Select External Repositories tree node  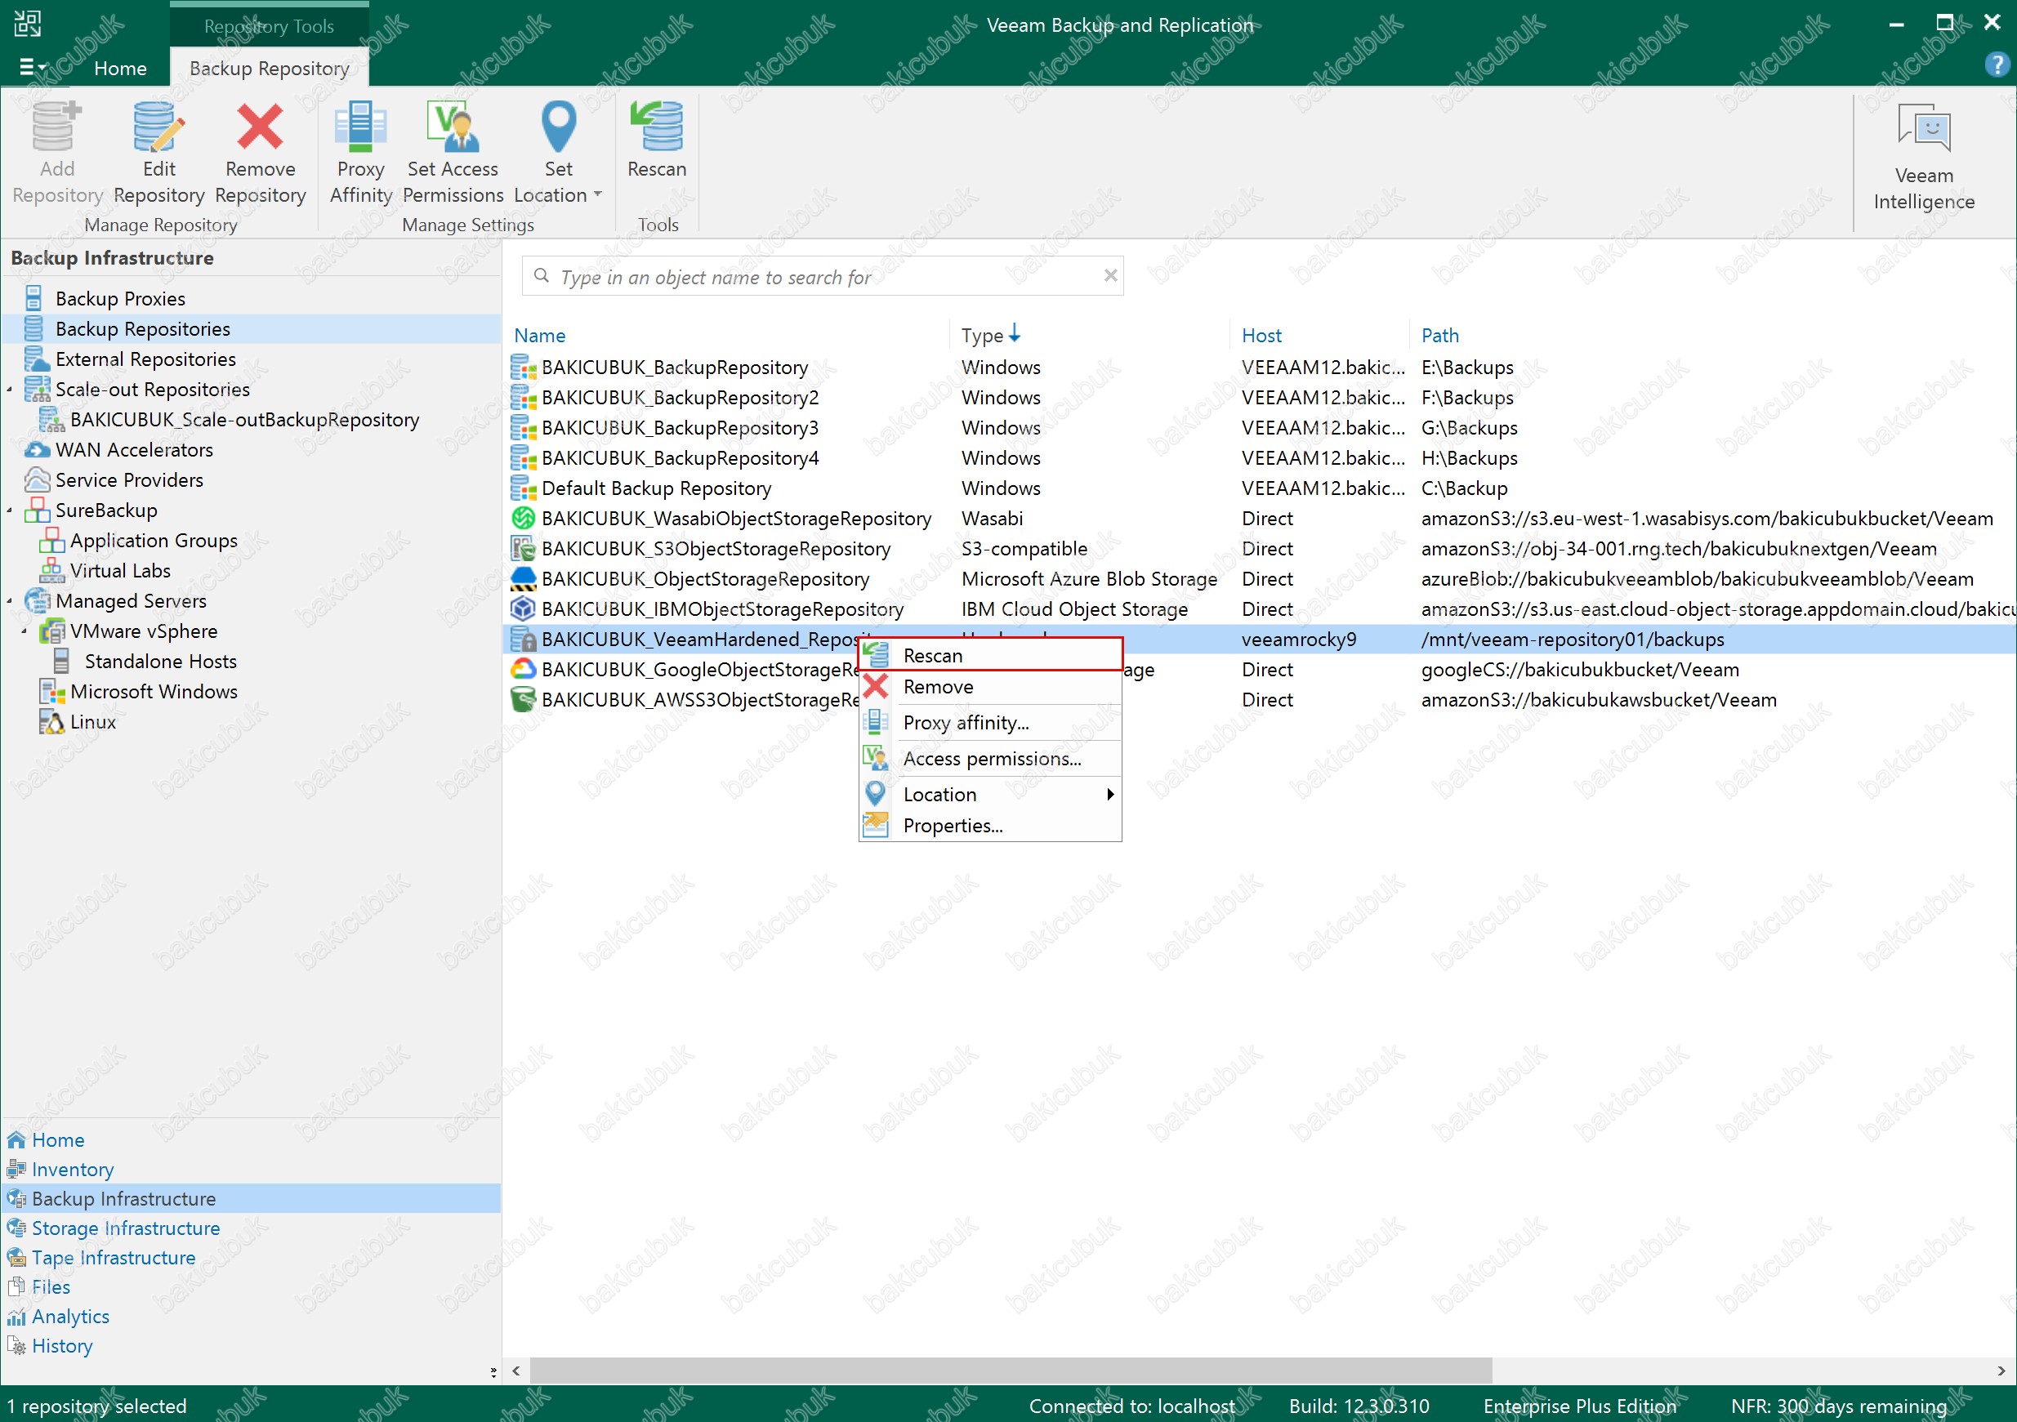(146, 359)
